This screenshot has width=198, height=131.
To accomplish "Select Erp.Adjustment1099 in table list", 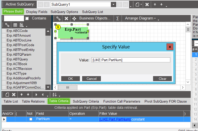I will tap(21, 83).
